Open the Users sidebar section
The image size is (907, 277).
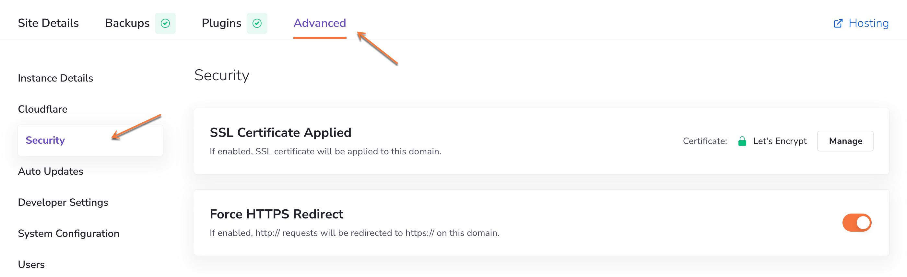tap(31, 264)
